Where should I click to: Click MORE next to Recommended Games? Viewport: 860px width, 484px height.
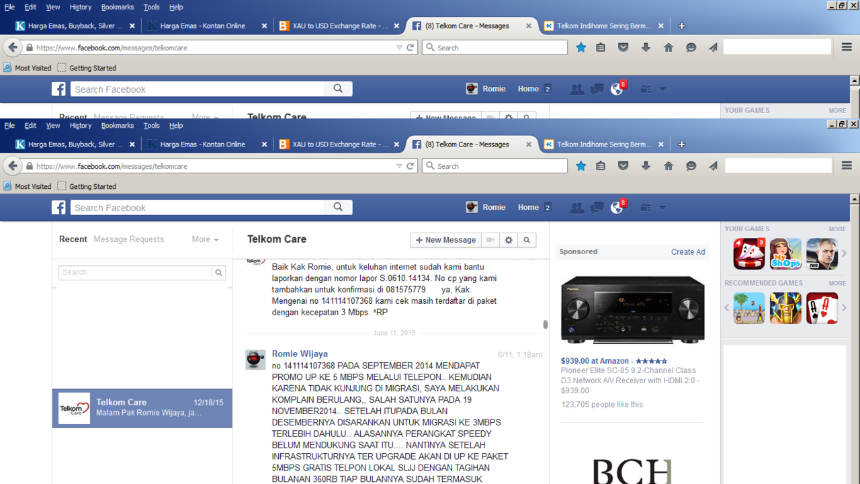pyautogui.click(x=837, y=284)
